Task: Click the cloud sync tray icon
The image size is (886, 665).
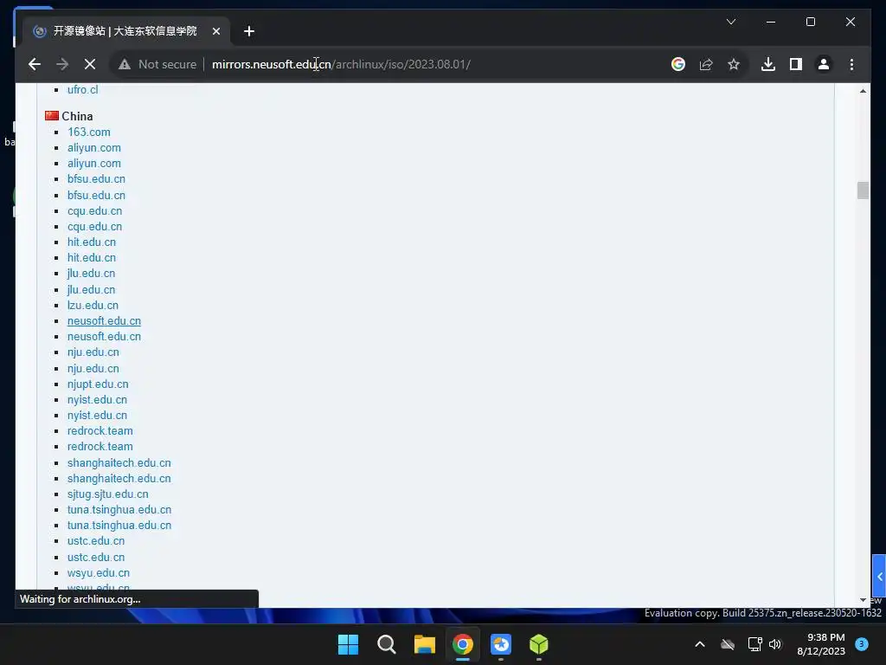Action: click(728, 644)
